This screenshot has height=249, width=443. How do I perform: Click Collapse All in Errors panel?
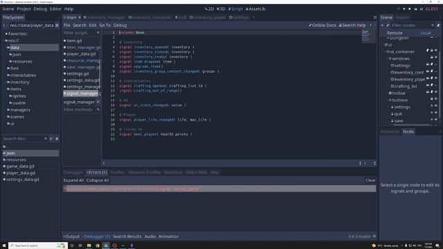(98, 180)
